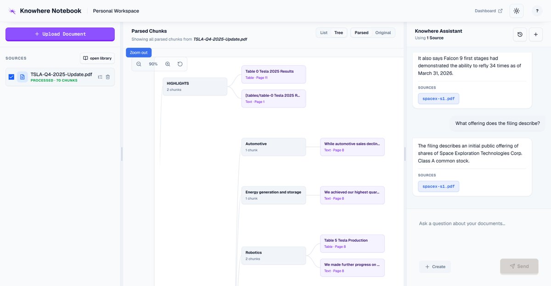Viewport: 551px width, 286px height.
Task: Click the Send button
Action: 519,266
